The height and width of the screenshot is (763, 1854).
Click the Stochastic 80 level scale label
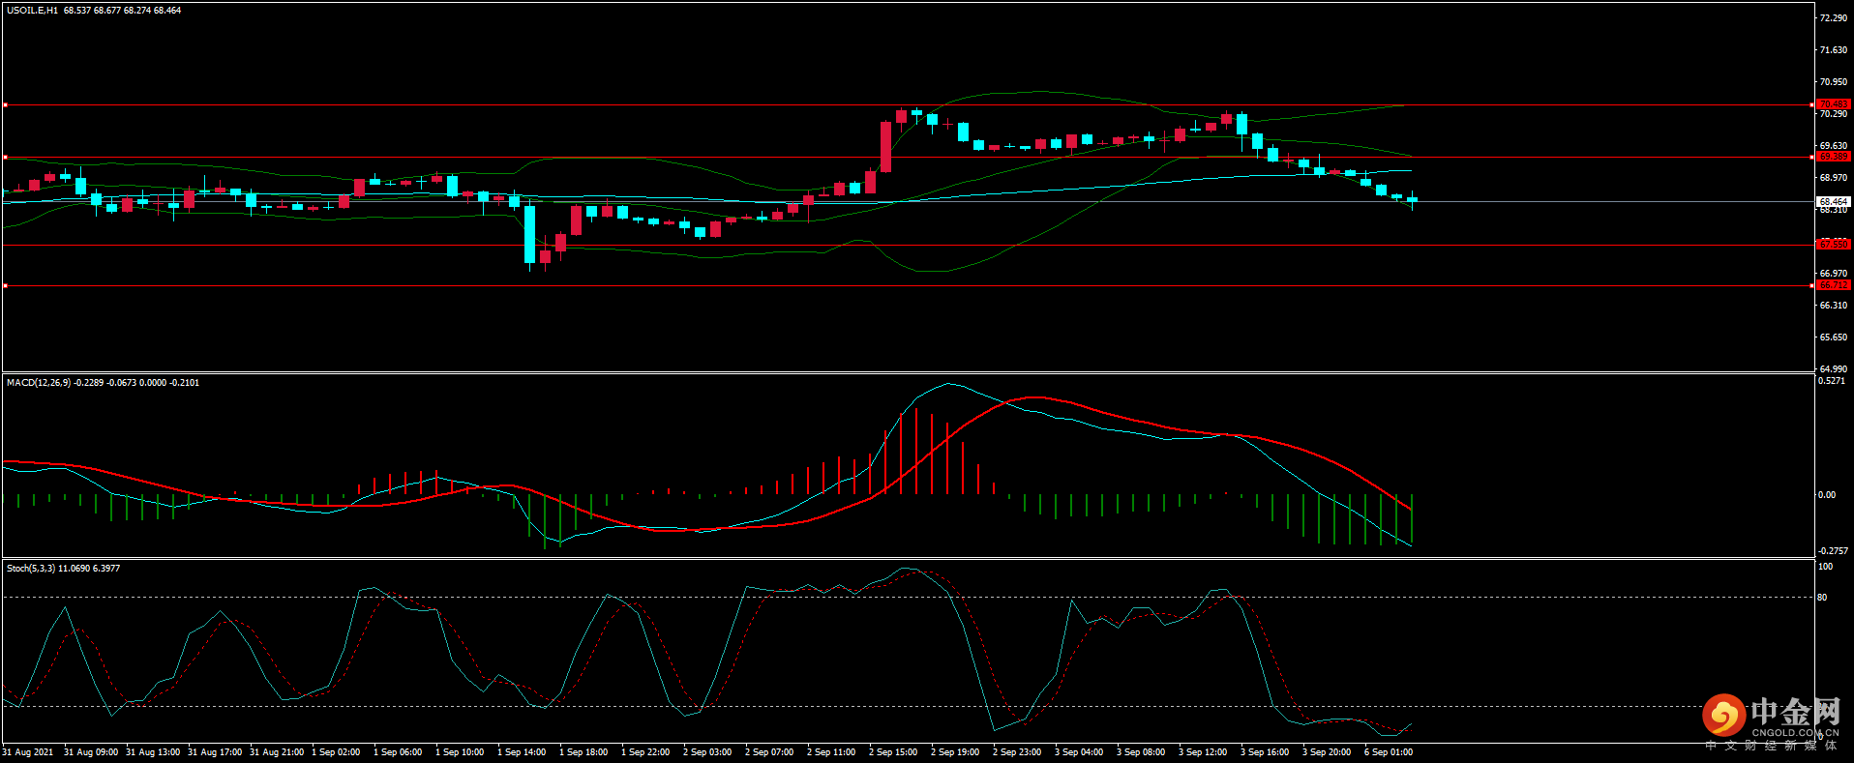1822,598
